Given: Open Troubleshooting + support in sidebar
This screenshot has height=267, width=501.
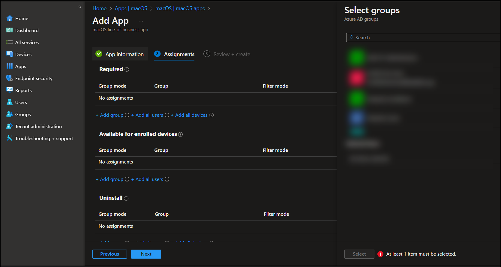Looking at the screenshot, I should [44, 138].
